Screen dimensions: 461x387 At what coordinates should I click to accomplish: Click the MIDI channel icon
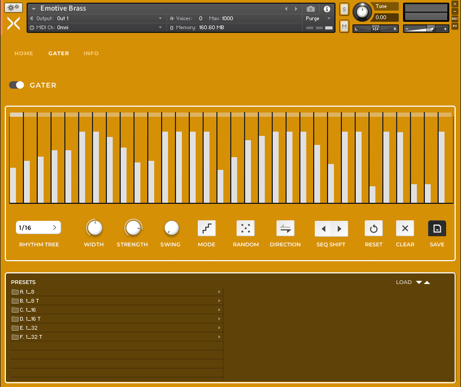pyautogui.click(x=32, y=28)
